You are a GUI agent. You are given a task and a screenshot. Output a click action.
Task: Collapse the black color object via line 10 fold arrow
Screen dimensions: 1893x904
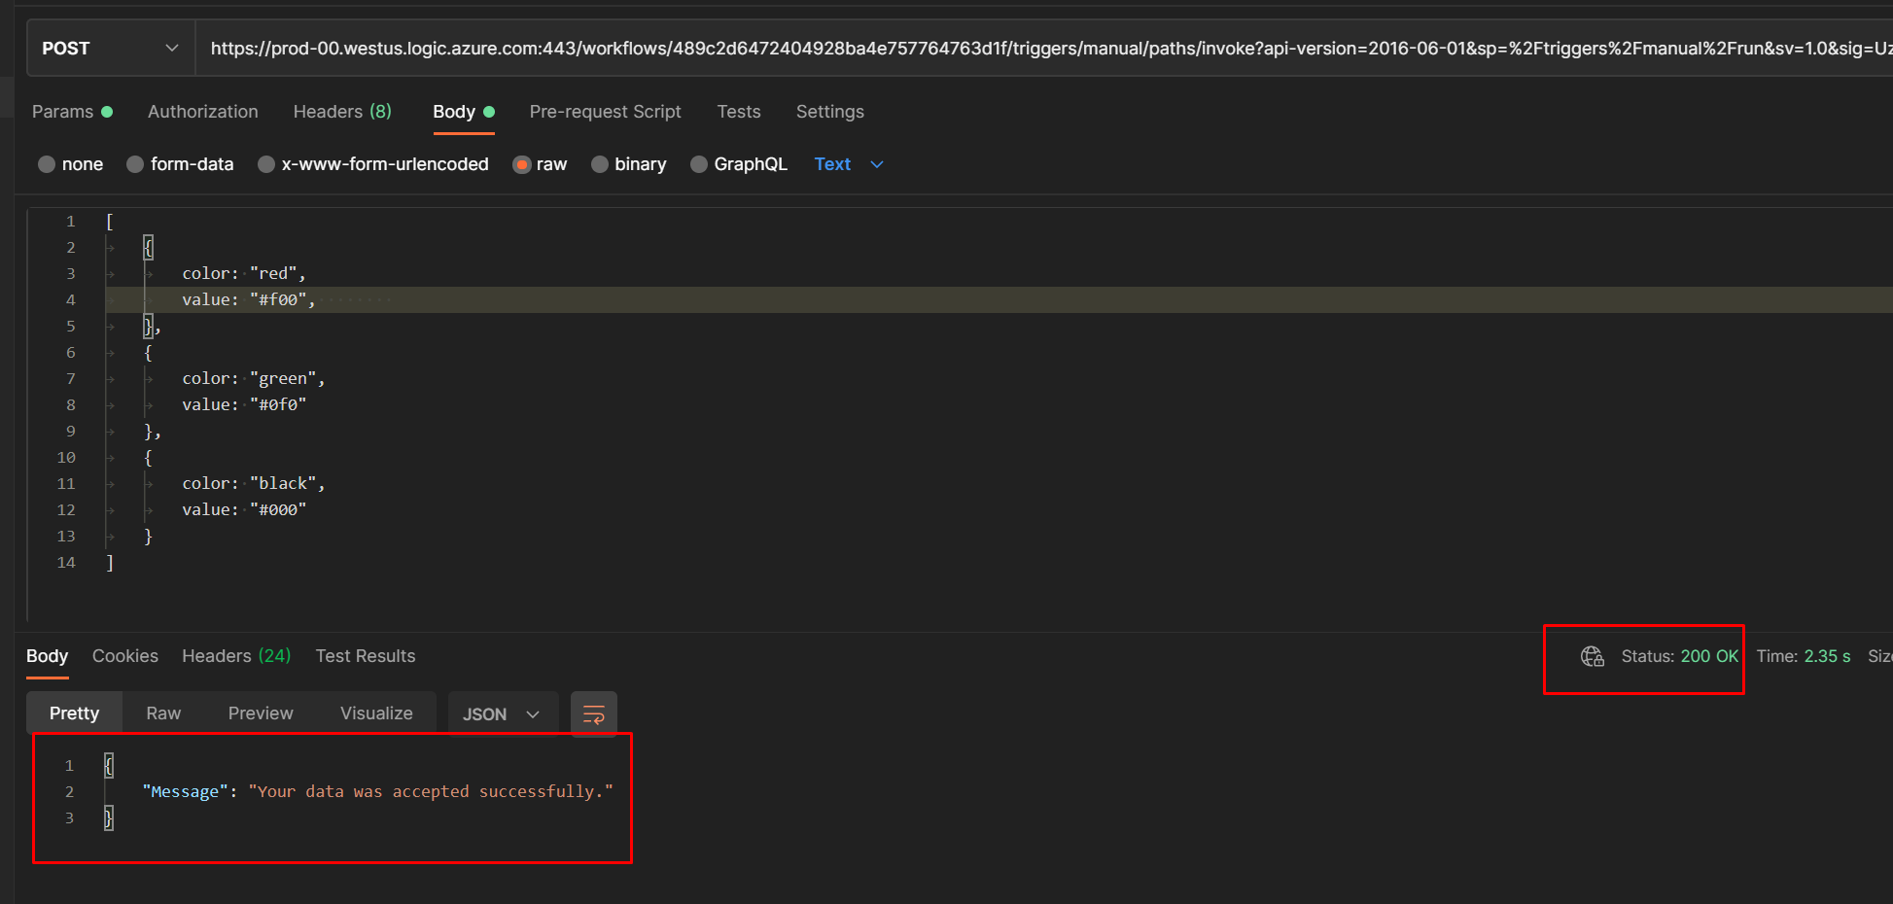110,457
